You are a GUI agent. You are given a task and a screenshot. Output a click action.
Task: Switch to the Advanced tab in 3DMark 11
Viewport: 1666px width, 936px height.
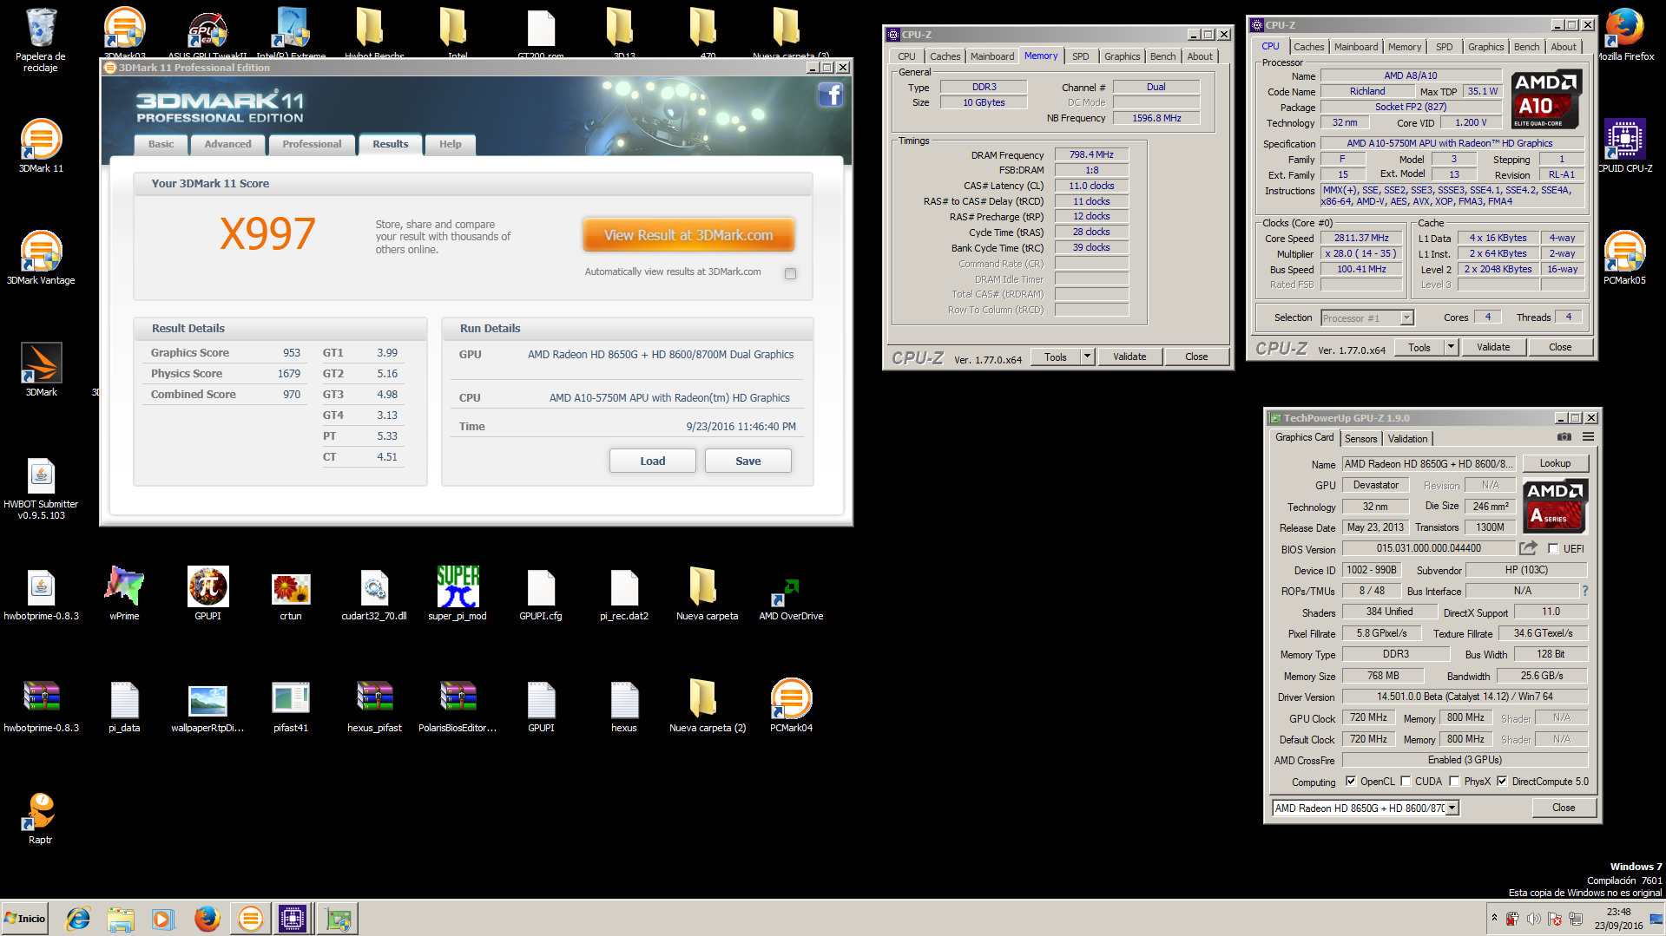point(227,144)
